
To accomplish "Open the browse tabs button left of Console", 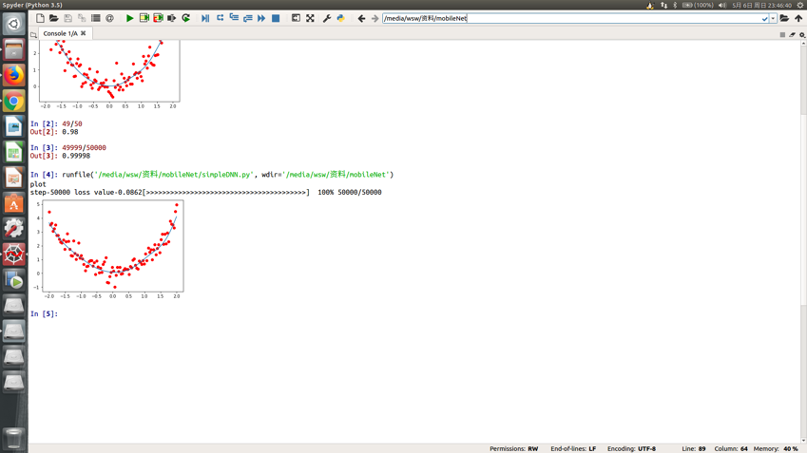I will pyautogui.click(x=33, y=34).
